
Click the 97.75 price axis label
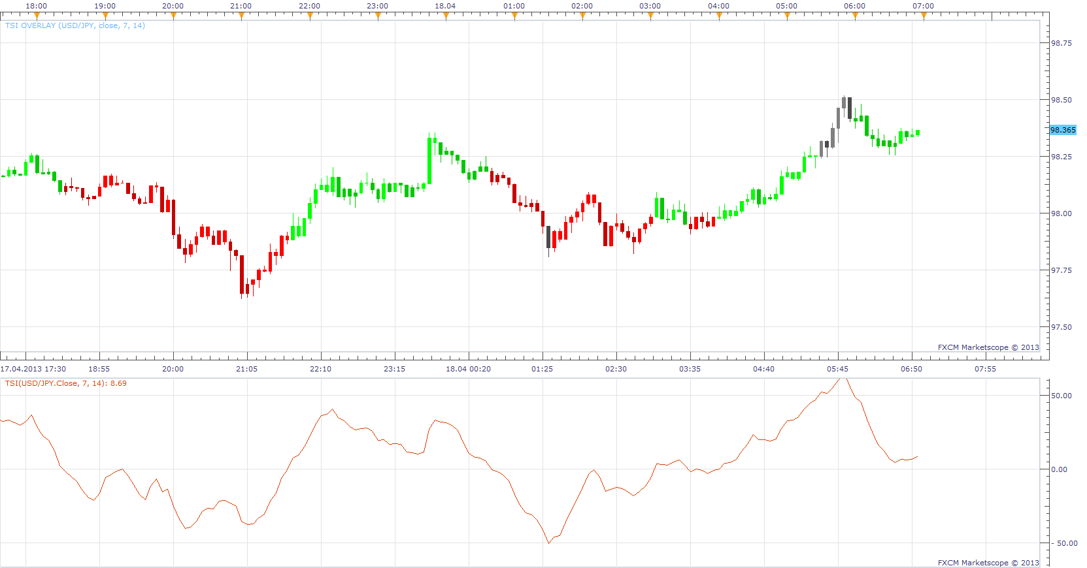point(1062,270)
